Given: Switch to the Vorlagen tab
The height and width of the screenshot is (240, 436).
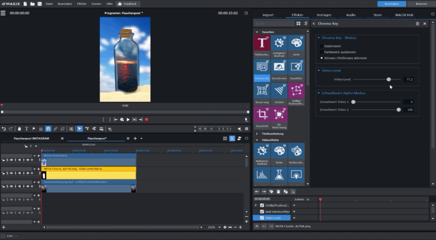Looking at the screenshot, I should tap(324, 15).
